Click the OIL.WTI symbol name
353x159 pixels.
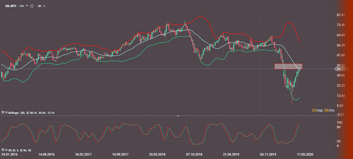tap(10, 6)
